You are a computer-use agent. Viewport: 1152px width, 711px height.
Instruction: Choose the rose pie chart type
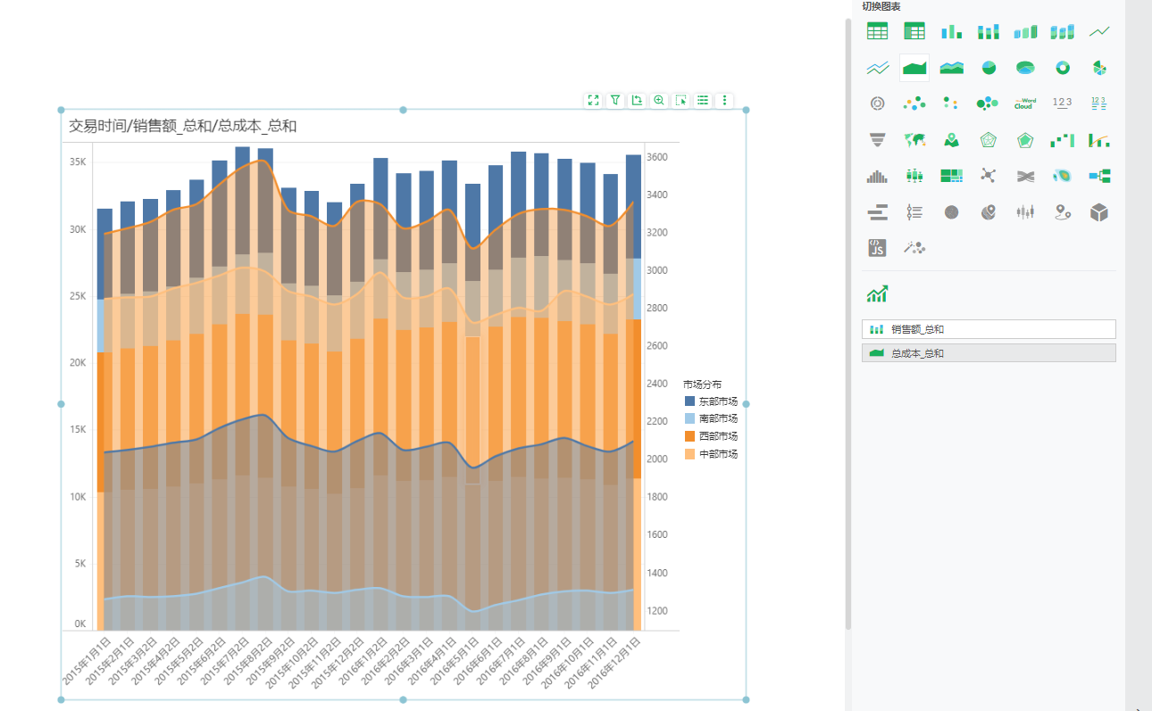tap(1099, 68)
